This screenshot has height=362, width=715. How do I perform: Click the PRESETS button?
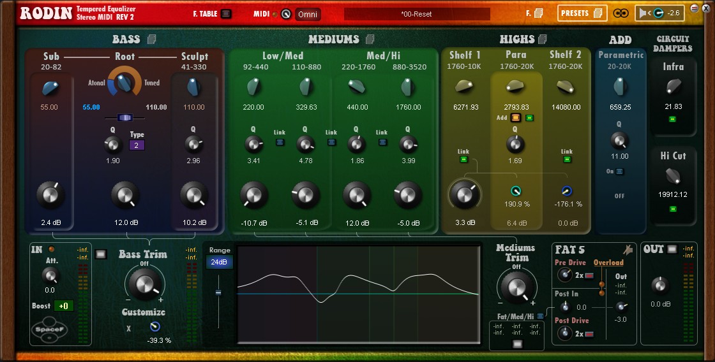pos(582,13)
